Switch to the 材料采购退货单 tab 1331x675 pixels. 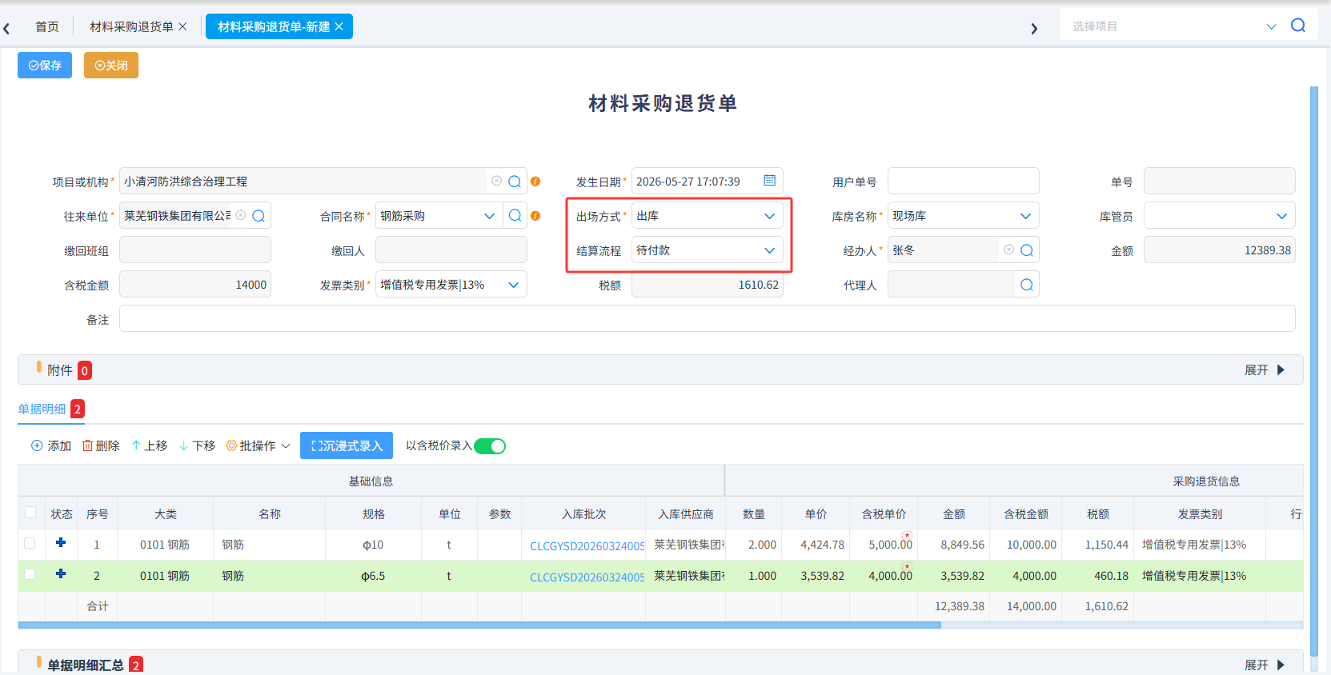coord(131,26)
